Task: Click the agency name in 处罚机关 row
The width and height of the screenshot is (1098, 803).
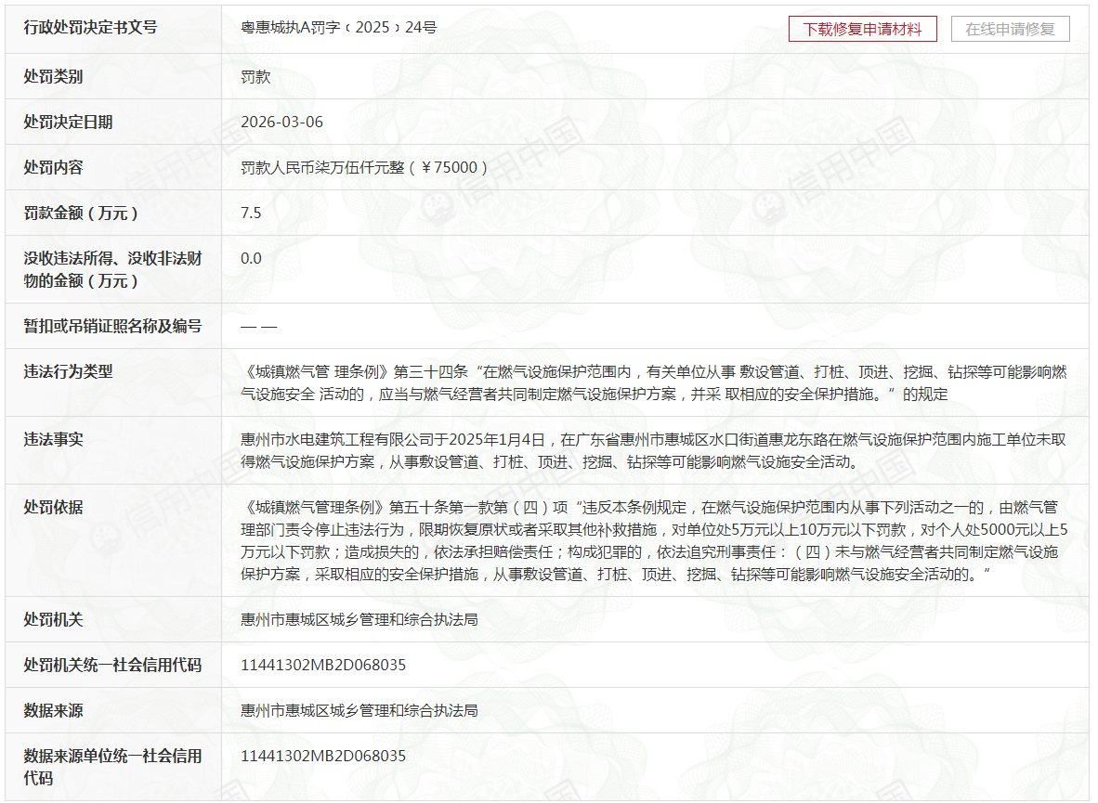Action: pos(359,619)
